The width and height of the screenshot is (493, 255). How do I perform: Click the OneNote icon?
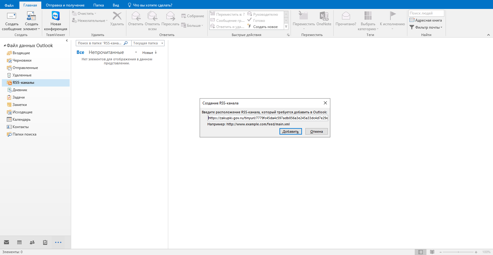324,16
